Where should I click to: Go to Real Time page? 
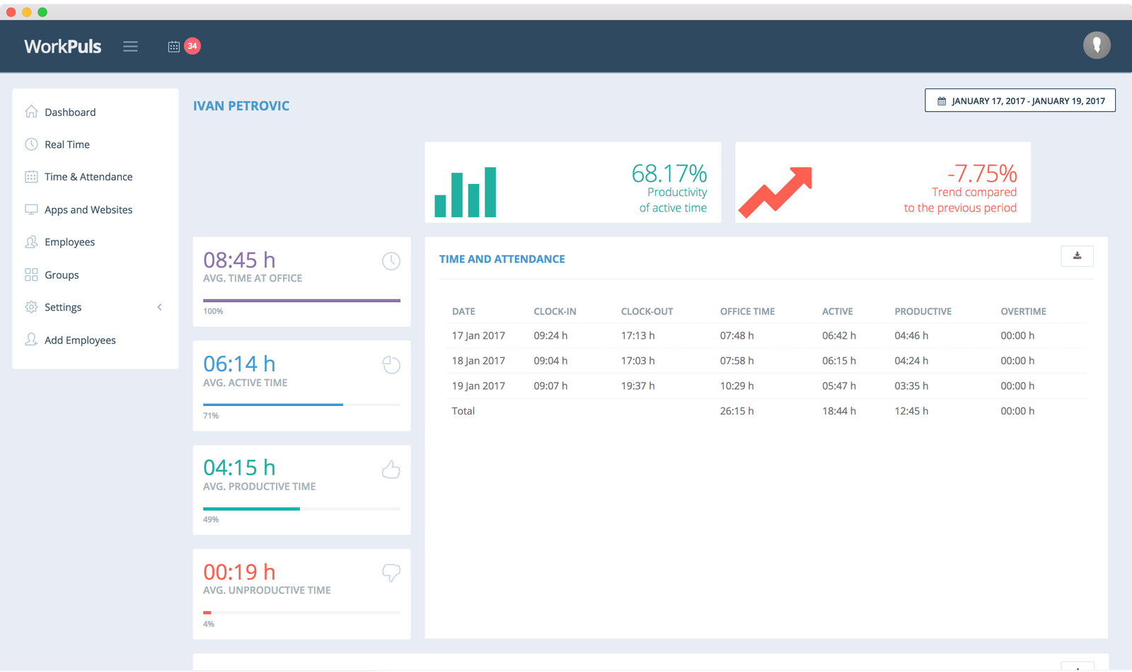67,145
